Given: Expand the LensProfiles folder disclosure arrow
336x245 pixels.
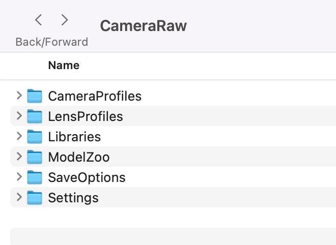Looking at the screenshot, I should click(19, 115).
